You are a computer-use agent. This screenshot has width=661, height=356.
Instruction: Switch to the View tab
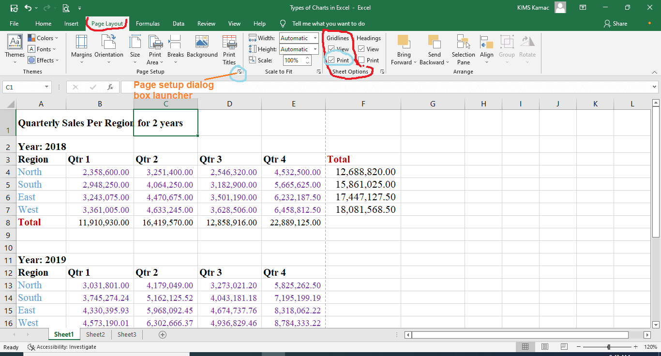(x=234, y=23)
